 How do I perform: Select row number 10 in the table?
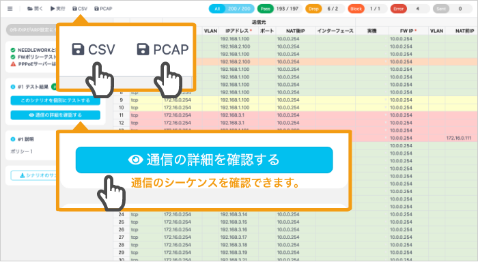[x=122, y=108]
